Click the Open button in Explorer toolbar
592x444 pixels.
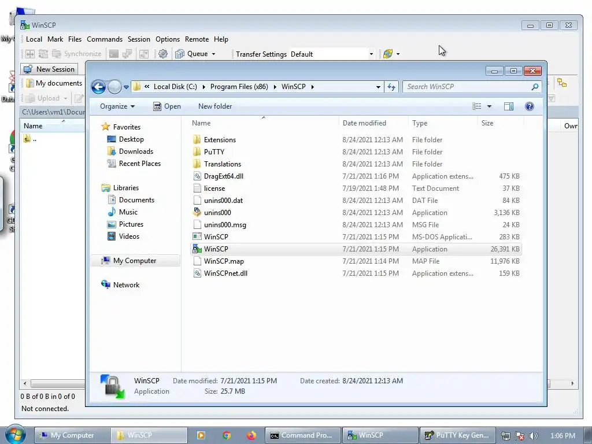(x=167, y=106)
